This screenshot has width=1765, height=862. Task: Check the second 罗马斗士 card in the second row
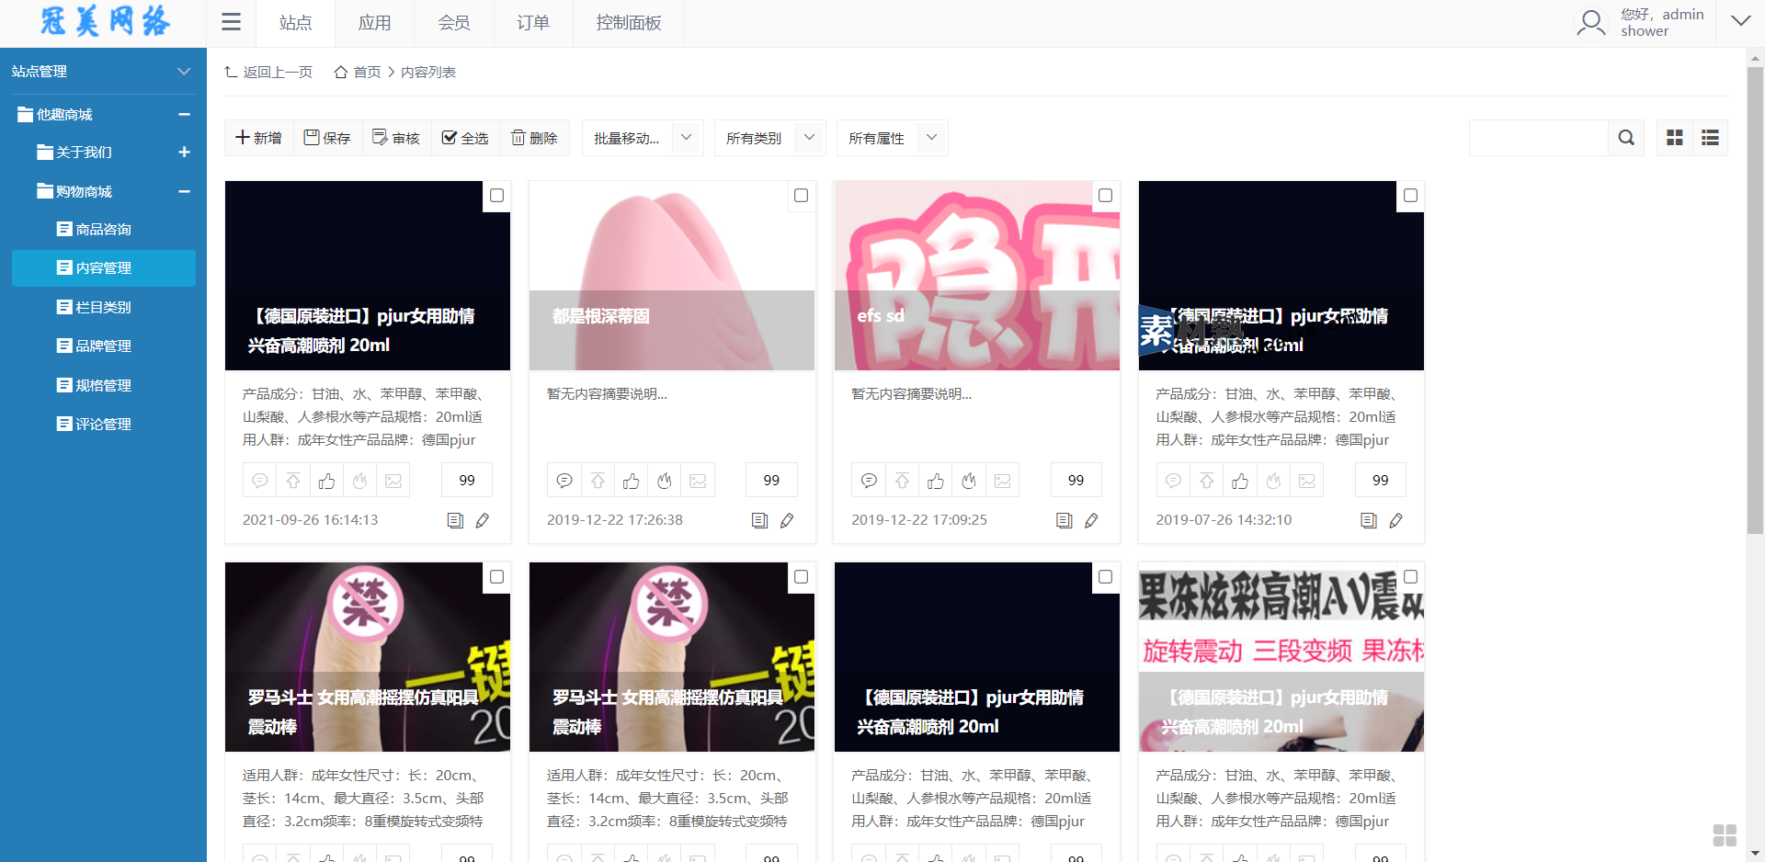pos(801,576)
